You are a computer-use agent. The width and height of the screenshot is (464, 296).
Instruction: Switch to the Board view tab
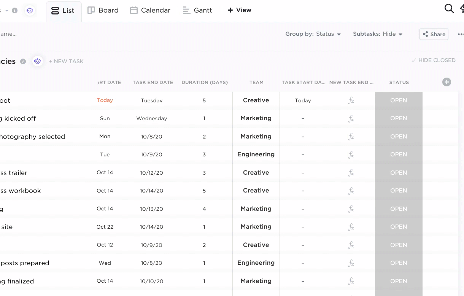tap(103, 10)
